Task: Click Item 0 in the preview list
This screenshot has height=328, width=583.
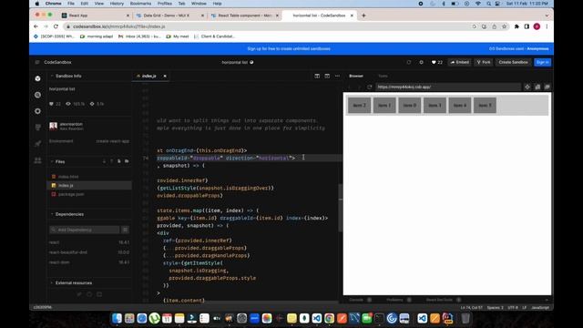Action: (410, 106)
